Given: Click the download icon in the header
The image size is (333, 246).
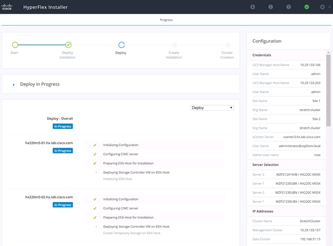Looking at the screenshot, I should 252,7.
